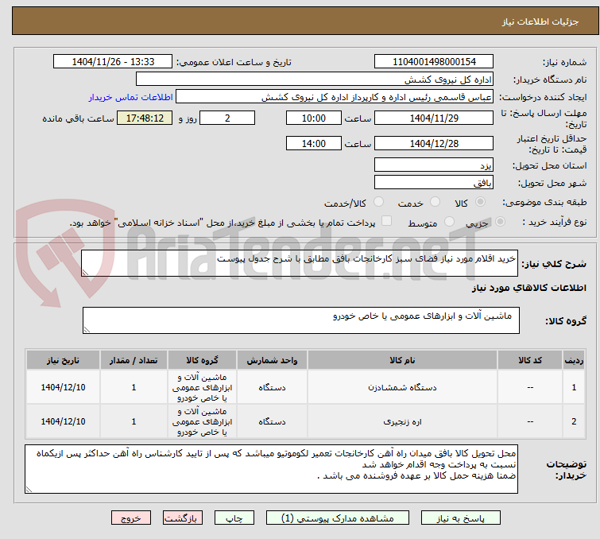This screenshot has width=600, height=539.
Task: Click the remaining days field showing 2
Action: coord(227,118)
